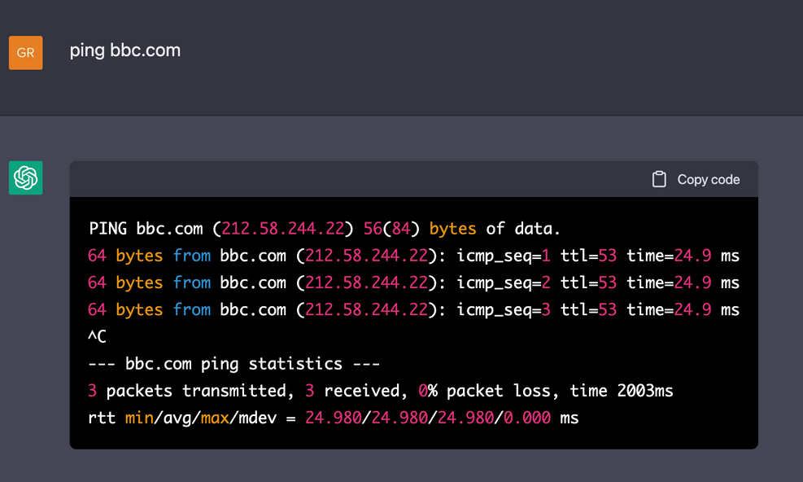Click the "time 2003ms" text
This screenshot has width=803, height=482.
pos(622,391)
